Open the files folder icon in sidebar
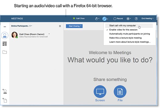The width and height of the screenshot is (160, 108). pos(5,52)
